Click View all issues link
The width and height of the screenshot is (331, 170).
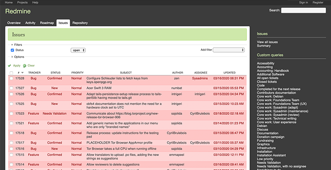[267, 42]
